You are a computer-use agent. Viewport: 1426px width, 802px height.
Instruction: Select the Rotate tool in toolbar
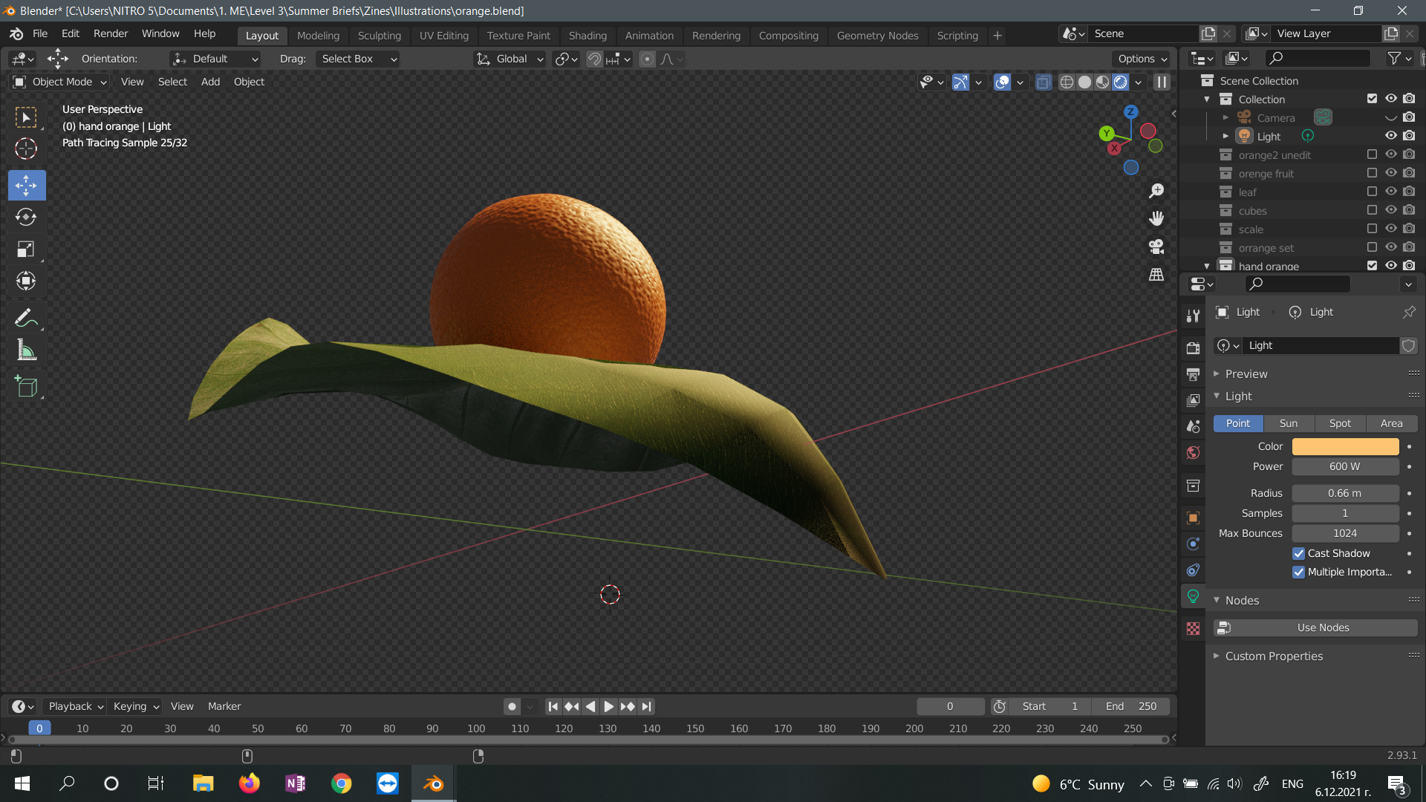26,217
